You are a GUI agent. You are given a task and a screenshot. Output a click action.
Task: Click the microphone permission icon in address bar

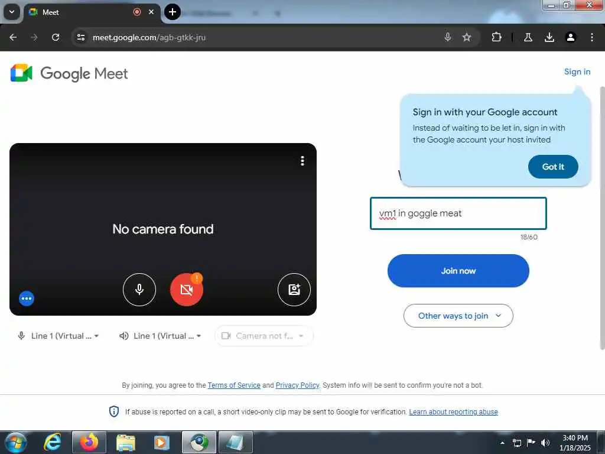(x=448, y=37)
